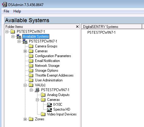Viewport: 144px width, 127px height.
Task: Select the Spectra HD camera label
Action: (x=62, y=109)
